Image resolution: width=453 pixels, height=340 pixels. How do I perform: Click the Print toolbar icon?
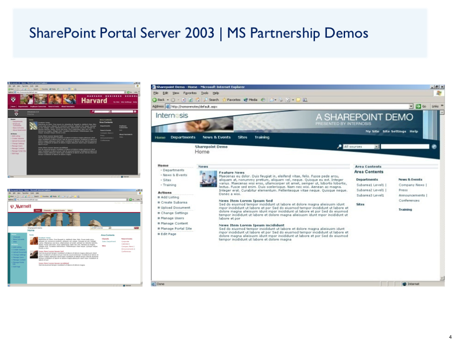click(280, 100)
